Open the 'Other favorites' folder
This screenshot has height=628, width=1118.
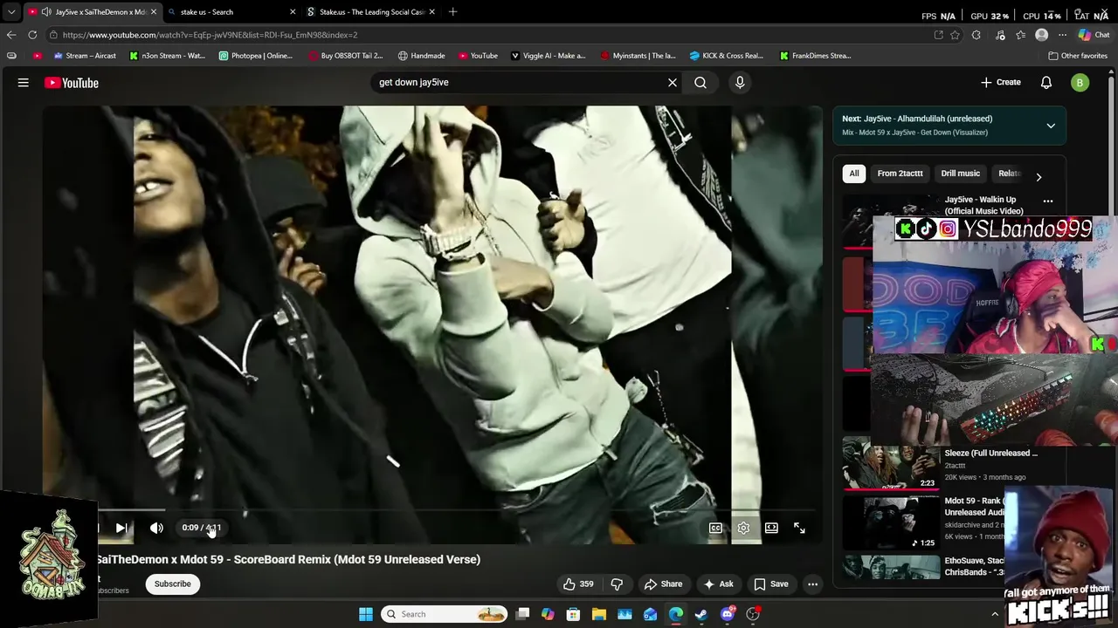pos(1078,56)
